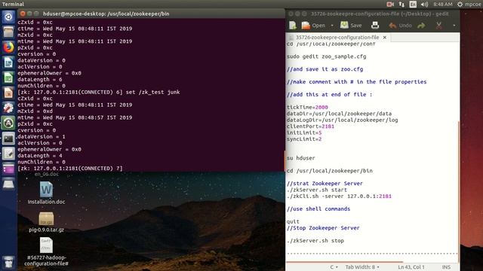Viewport: 483px width, 271px height.
Task: Click the '//and save it as zoo.cfg' comment
Action: tap(325, 69)
